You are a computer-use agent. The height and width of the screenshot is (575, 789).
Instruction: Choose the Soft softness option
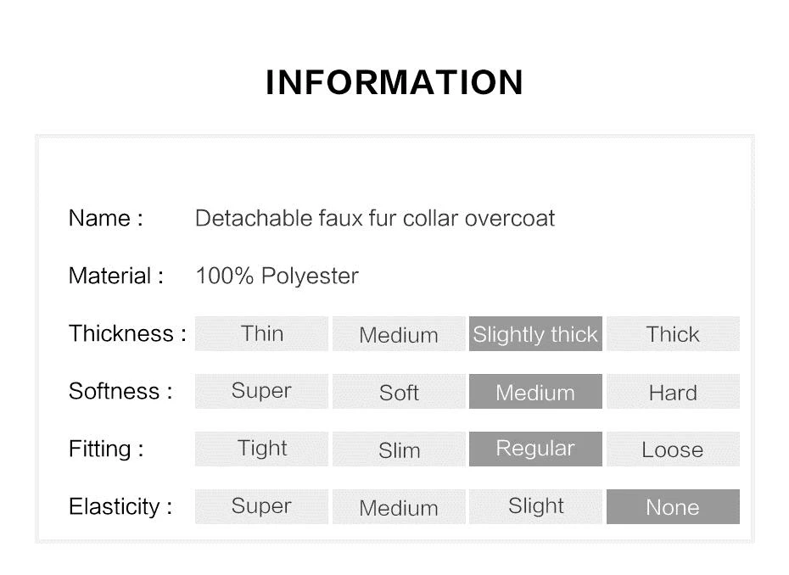[x=399, y=391]
